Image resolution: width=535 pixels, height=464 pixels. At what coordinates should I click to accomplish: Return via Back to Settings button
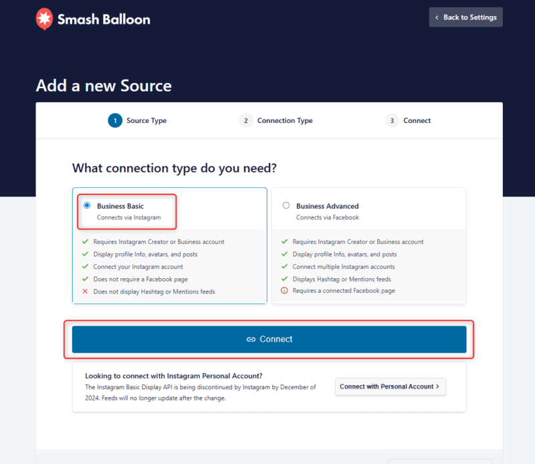point(466,17)
